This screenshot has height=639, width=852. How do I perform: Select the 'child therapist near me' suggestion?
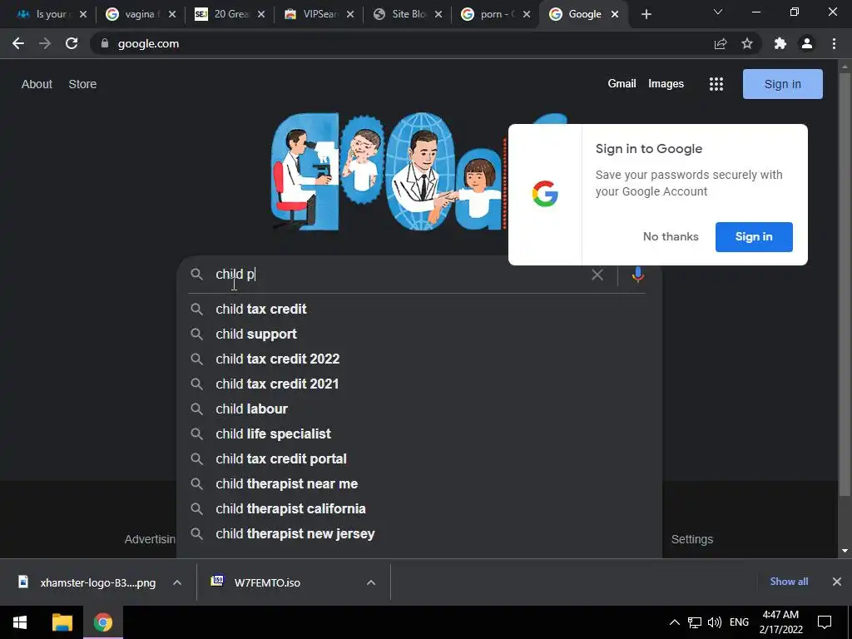tap(419, 483)
